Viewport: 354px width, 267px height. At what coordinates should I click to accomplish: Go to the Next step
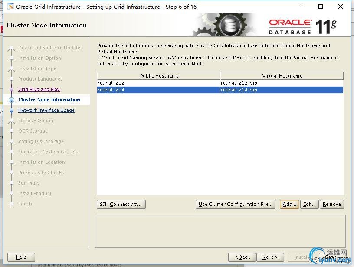point(270,257)
